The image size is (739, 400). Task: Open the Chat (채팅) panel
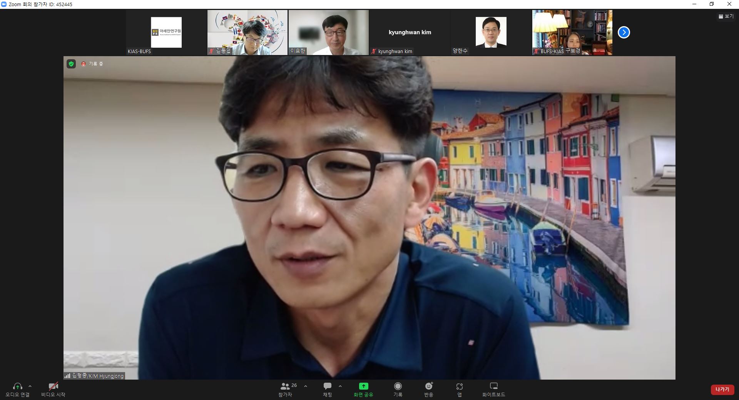(328, 389)
